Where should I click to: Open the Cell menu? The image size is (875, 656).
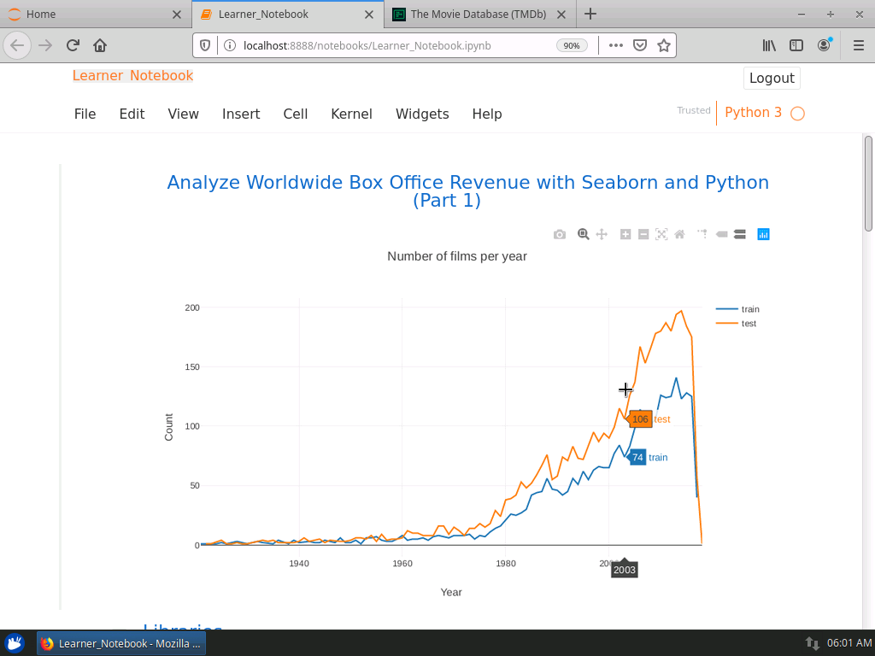(x=295, y=114)
